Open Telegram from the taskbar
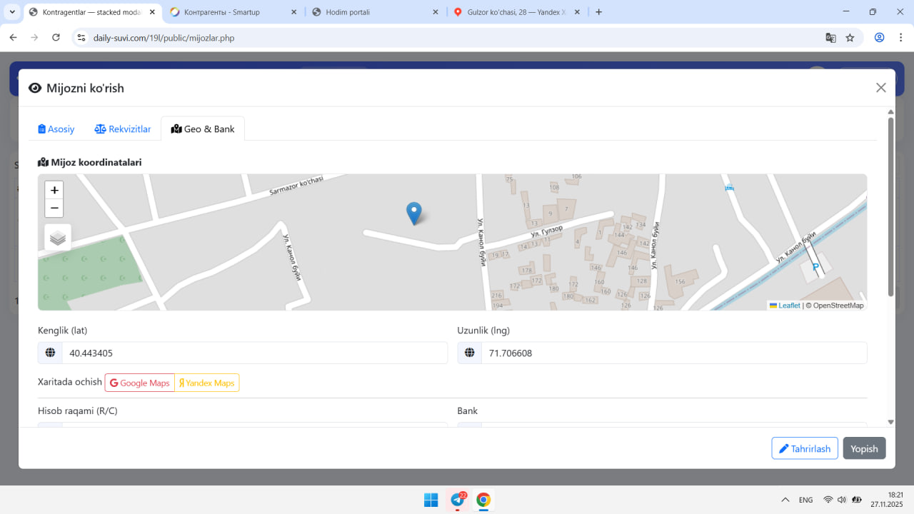Viewport: 914px width, 514px height. [x=458, y=500]
